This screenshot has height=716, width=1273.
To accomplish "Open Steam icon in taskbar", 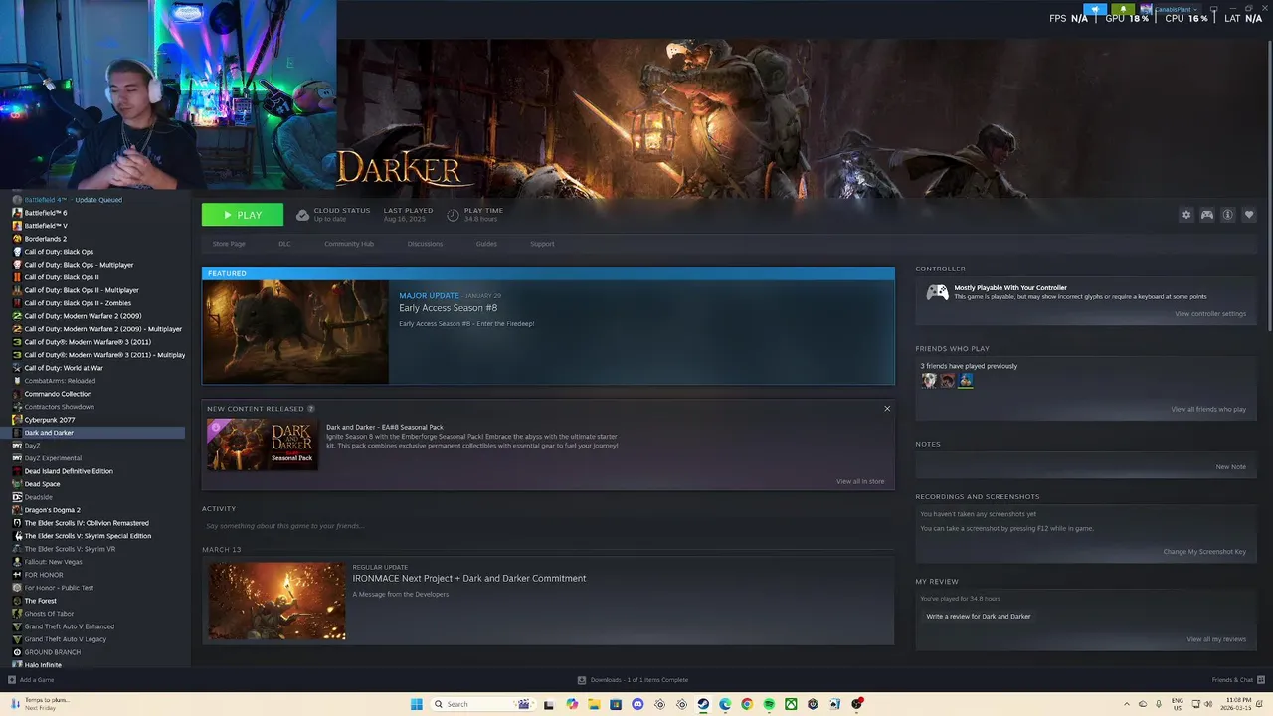I will [x=703, y=704].
